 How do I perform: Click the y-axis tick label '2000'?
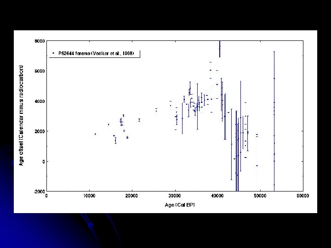[40, 131]
